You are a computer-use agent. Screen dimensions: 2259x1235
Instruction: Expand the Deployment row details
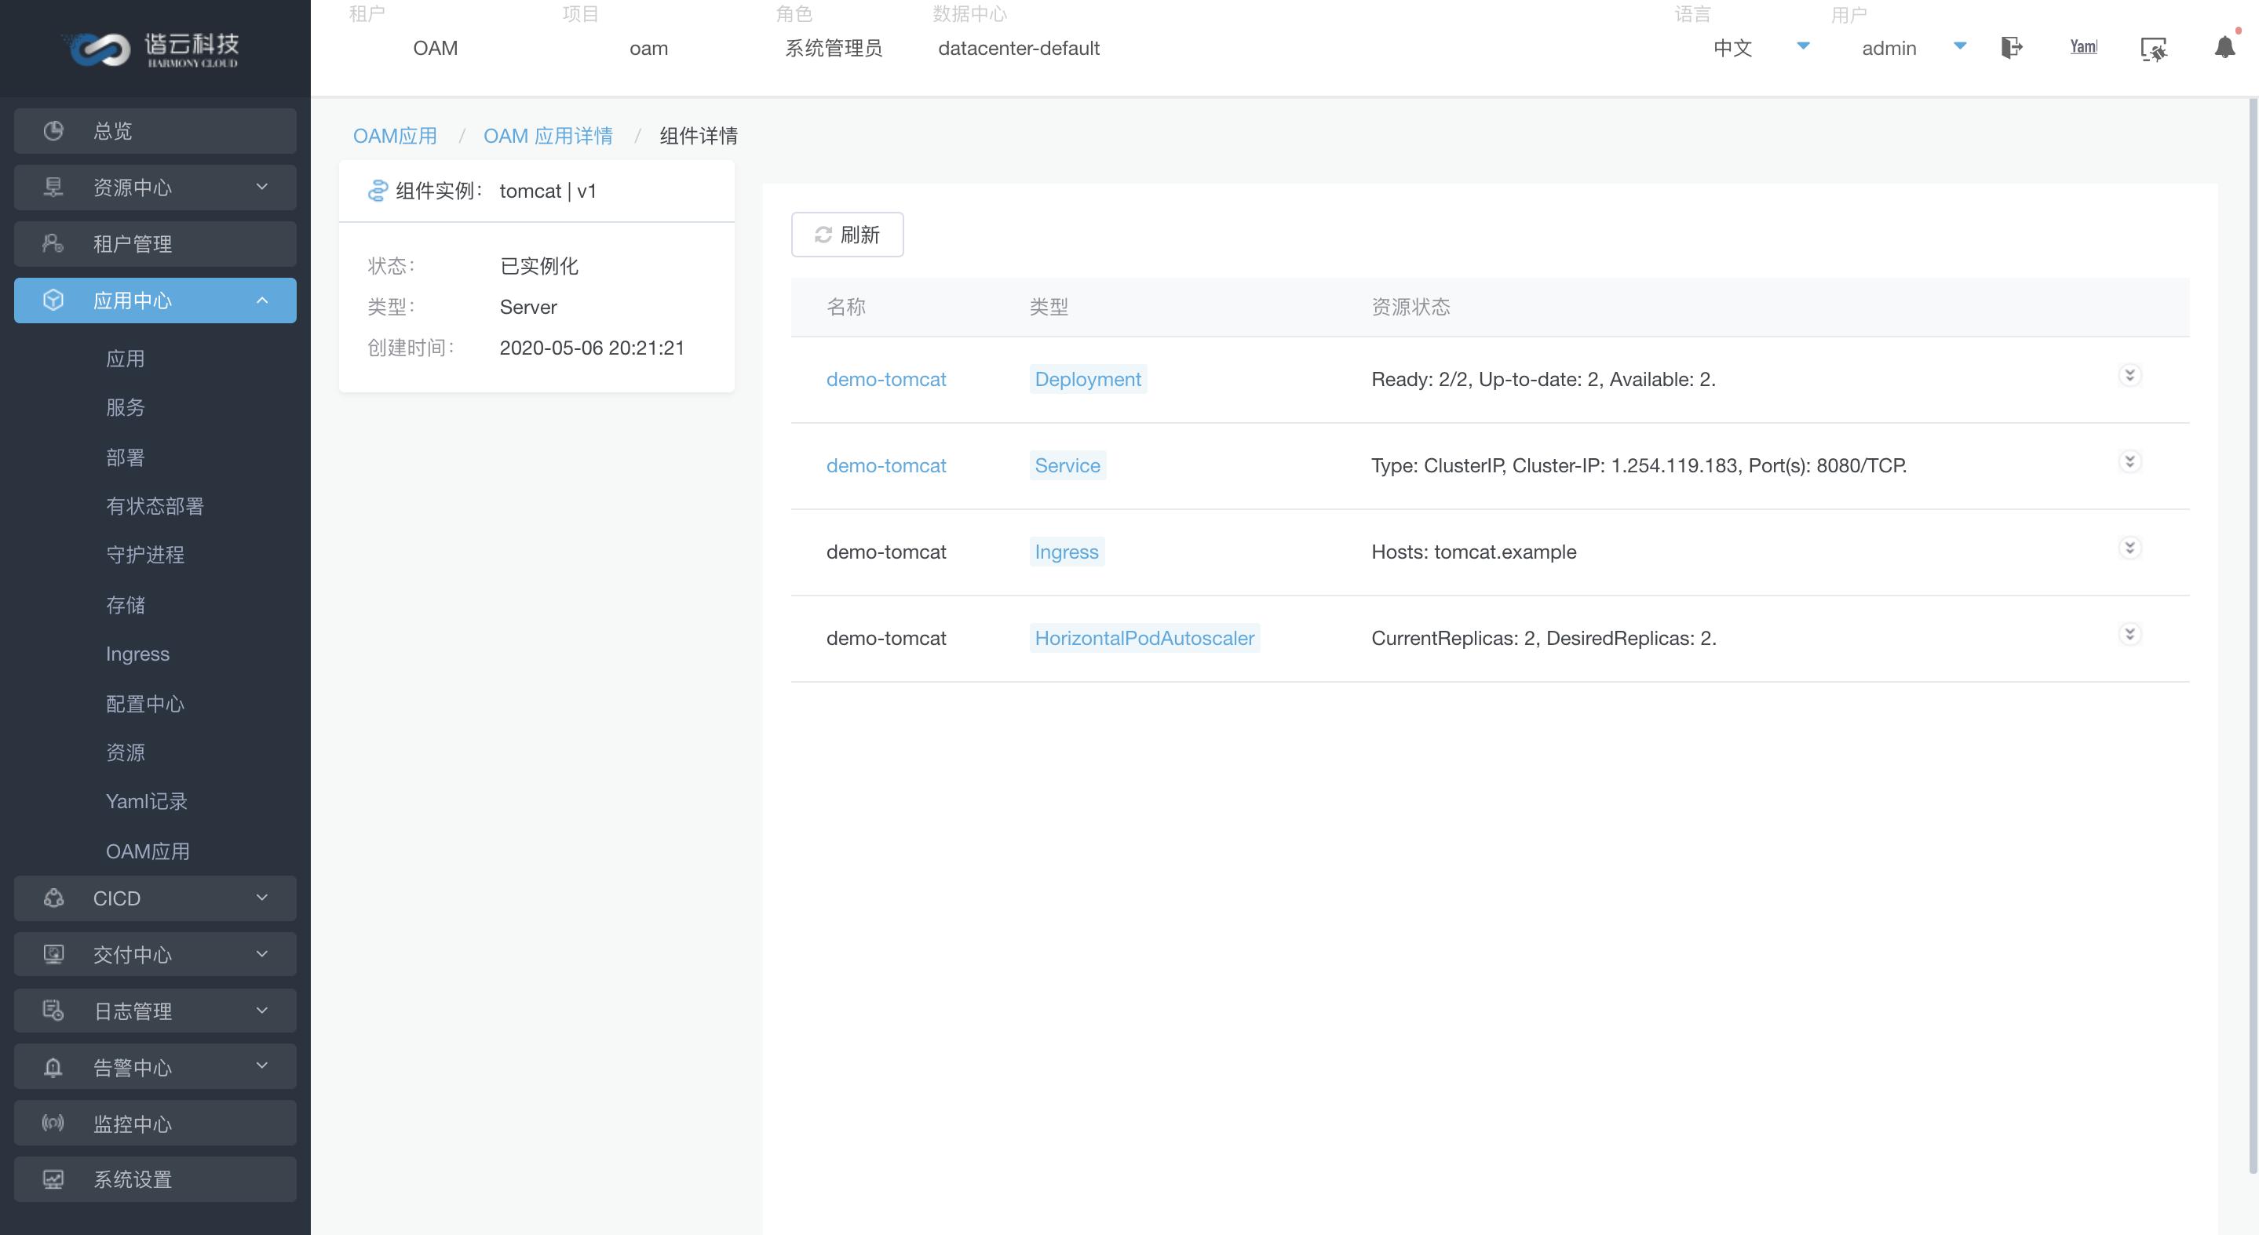click(x=2129, y=375)
